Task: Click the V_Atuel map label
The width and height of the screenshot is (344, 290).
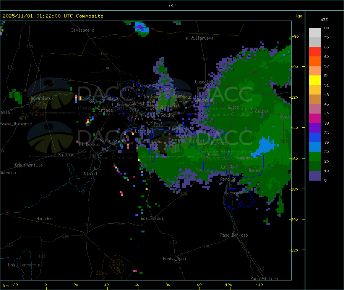Action: 196,141
